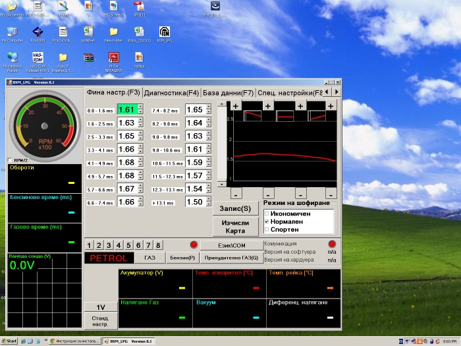Open the BSM_LPG desktop shortcut icon
Screen dimensions: 461x346
tap(165, 32)
